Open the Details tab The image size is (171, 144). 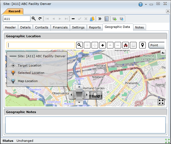tap(25, 27)
